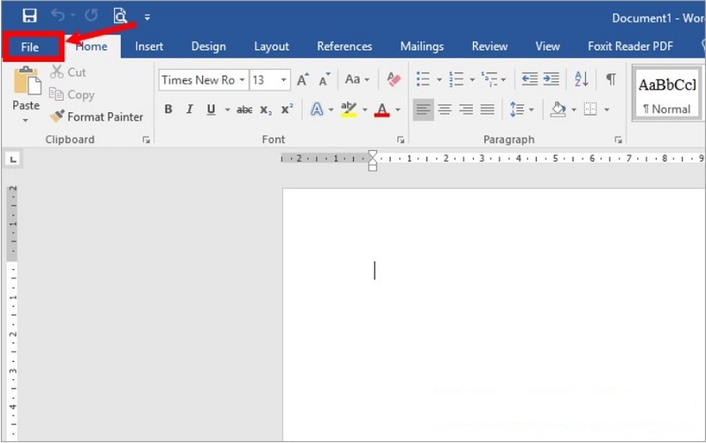Viewport: 706px width, 443px height.
Task: Click the Copy button
Action: (71, 94)
